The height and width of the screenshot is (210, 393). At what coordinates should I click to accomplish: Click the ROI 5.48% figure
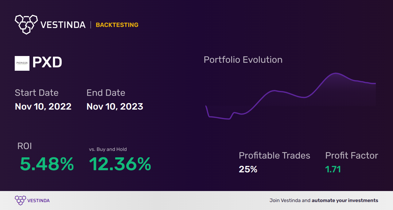pos(47,164)
